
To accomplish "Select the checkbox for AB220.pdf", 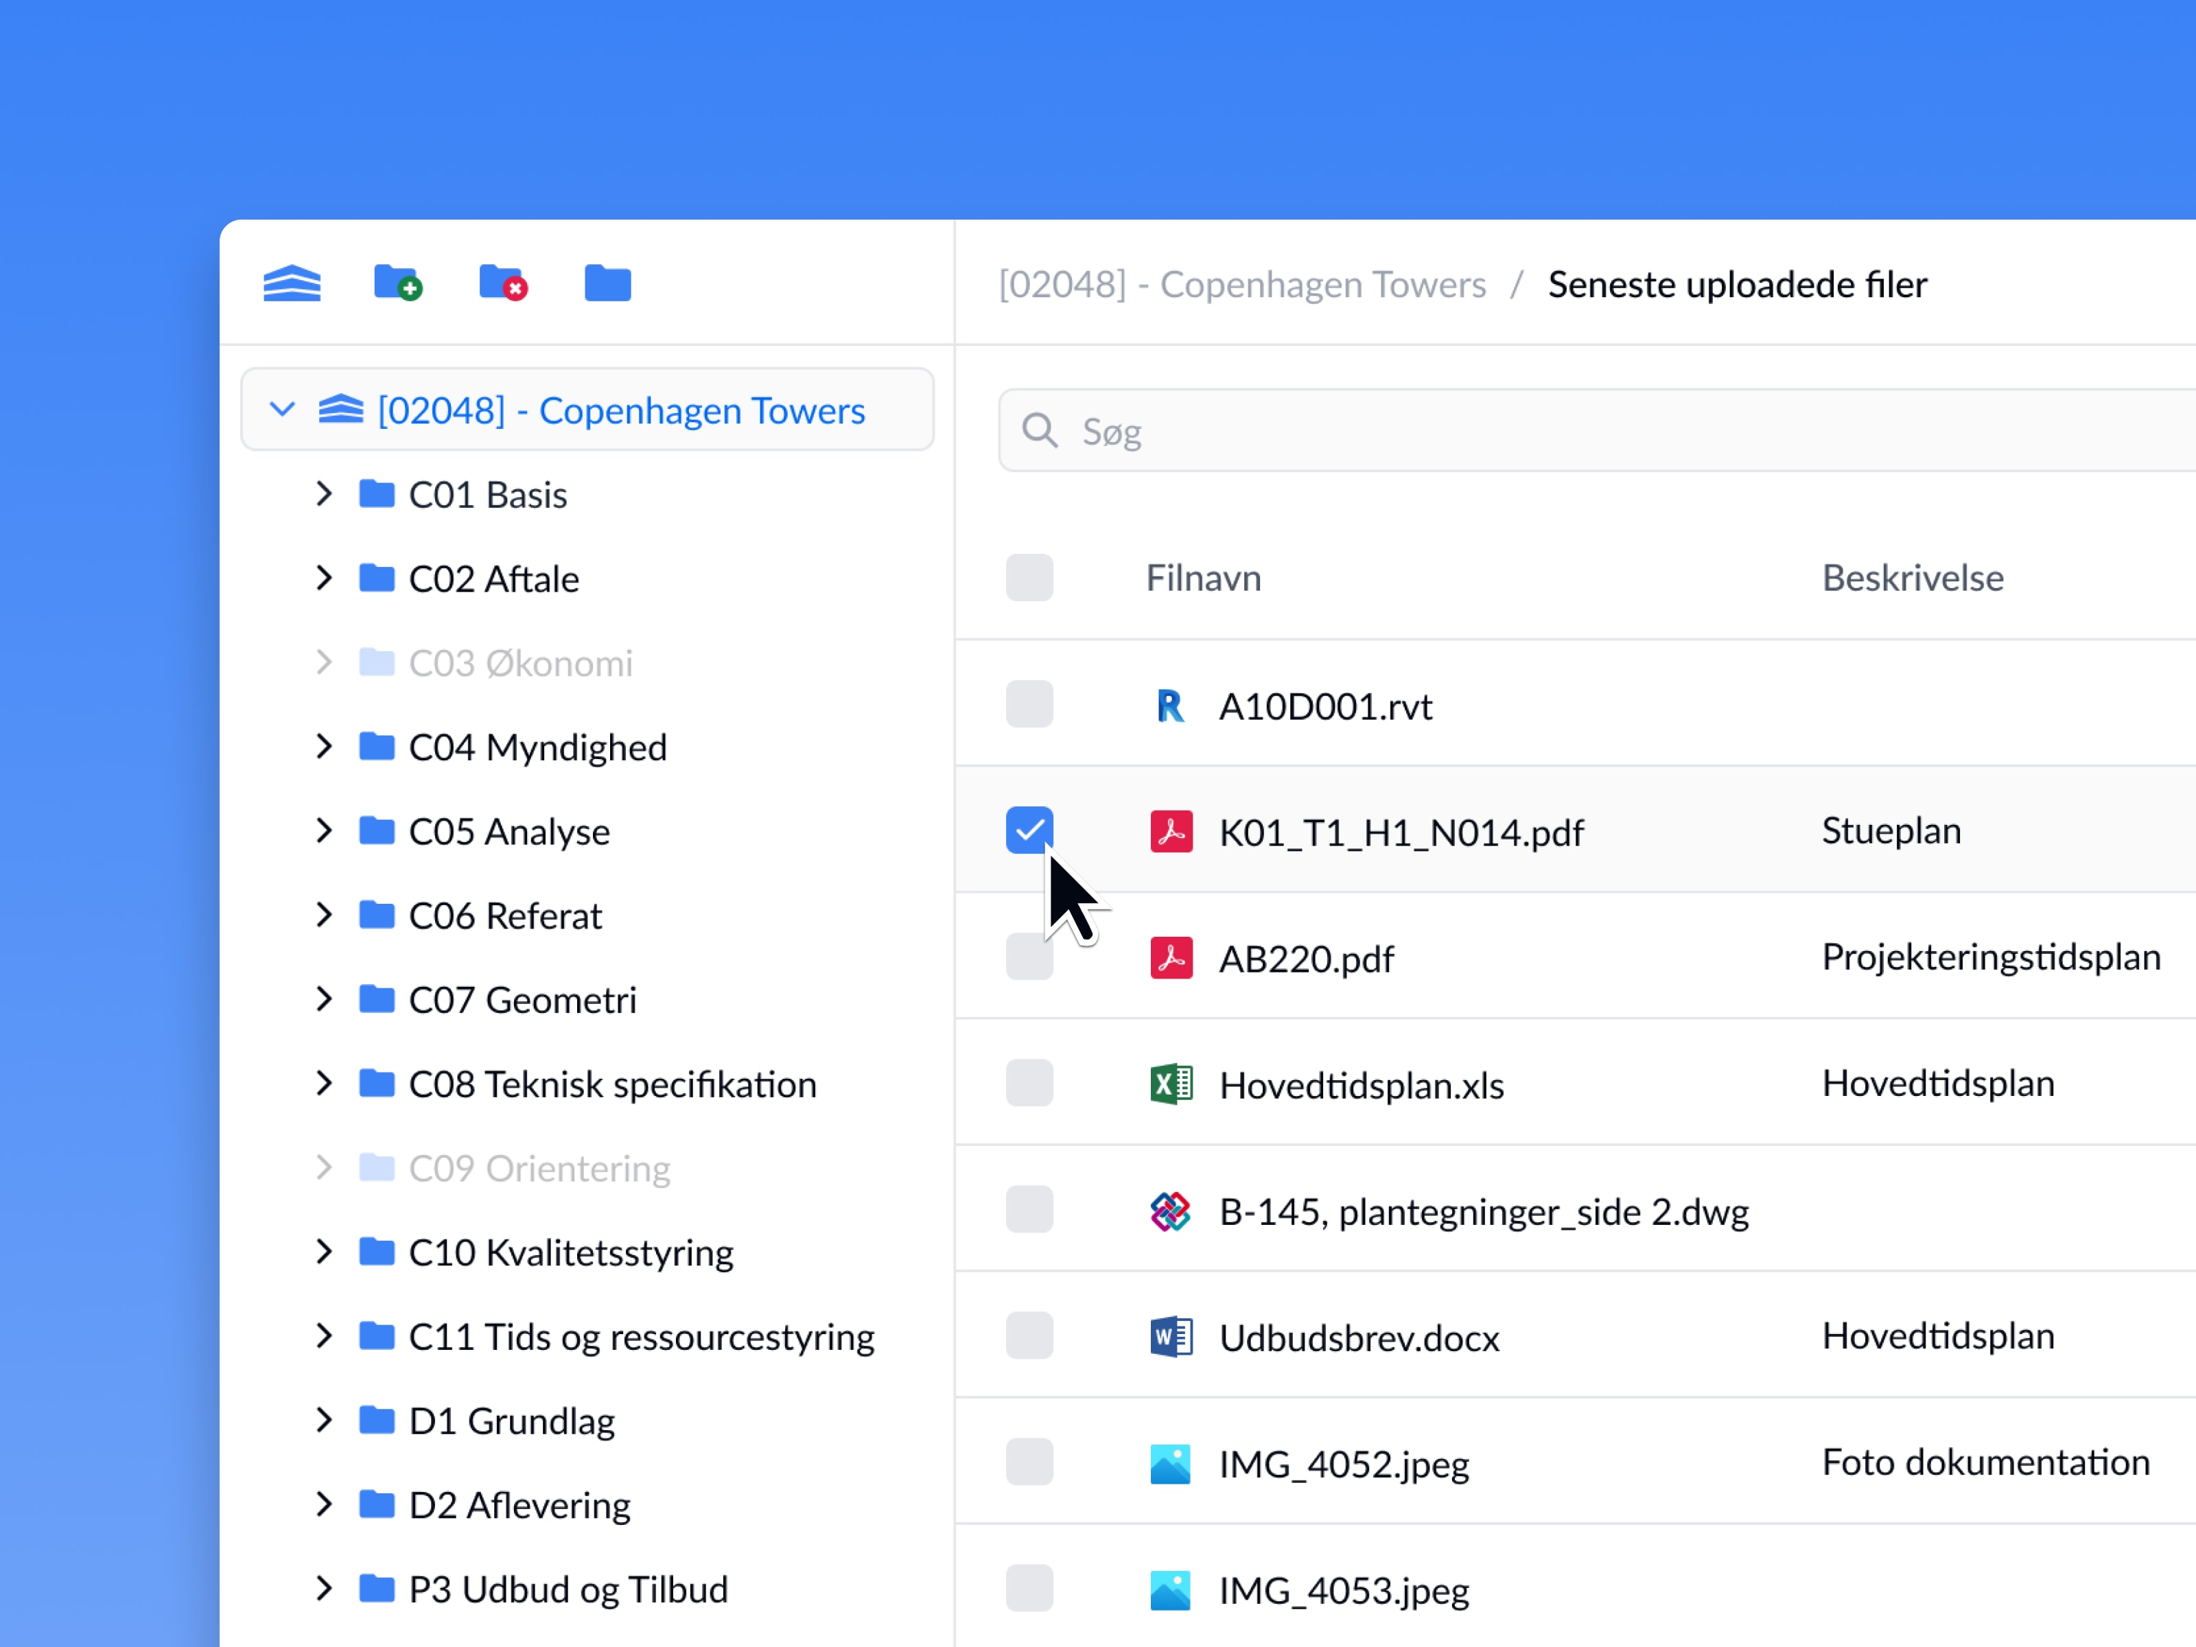I will (x=1029, y=957).
